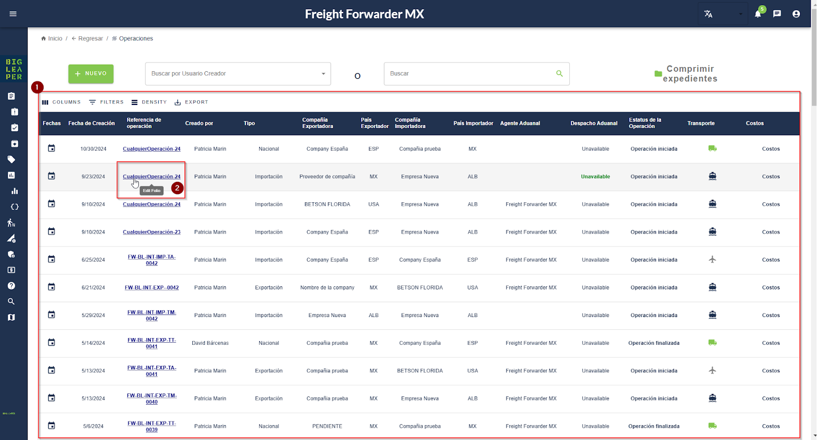The image size is (820, 440).
Task: Click Comprimir expedientes
Action: click(686, 74)
